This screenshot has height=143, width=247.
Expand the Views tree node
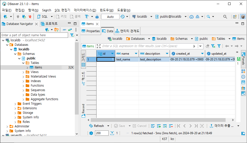coord(23,72)
